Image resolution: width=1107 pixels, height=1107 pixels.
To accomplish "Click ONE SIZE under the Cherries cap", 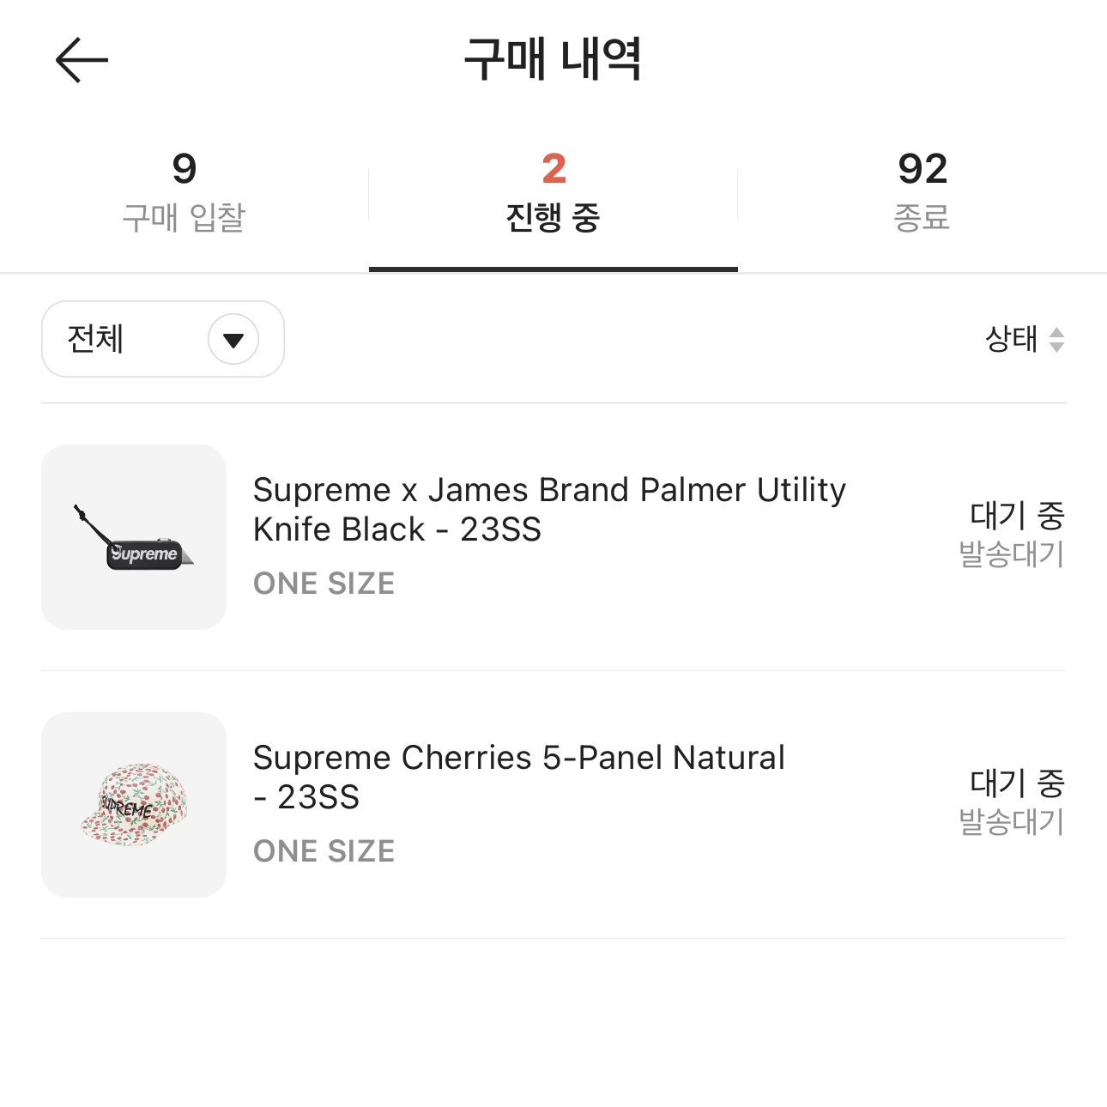I will click(x=324, y=851).
